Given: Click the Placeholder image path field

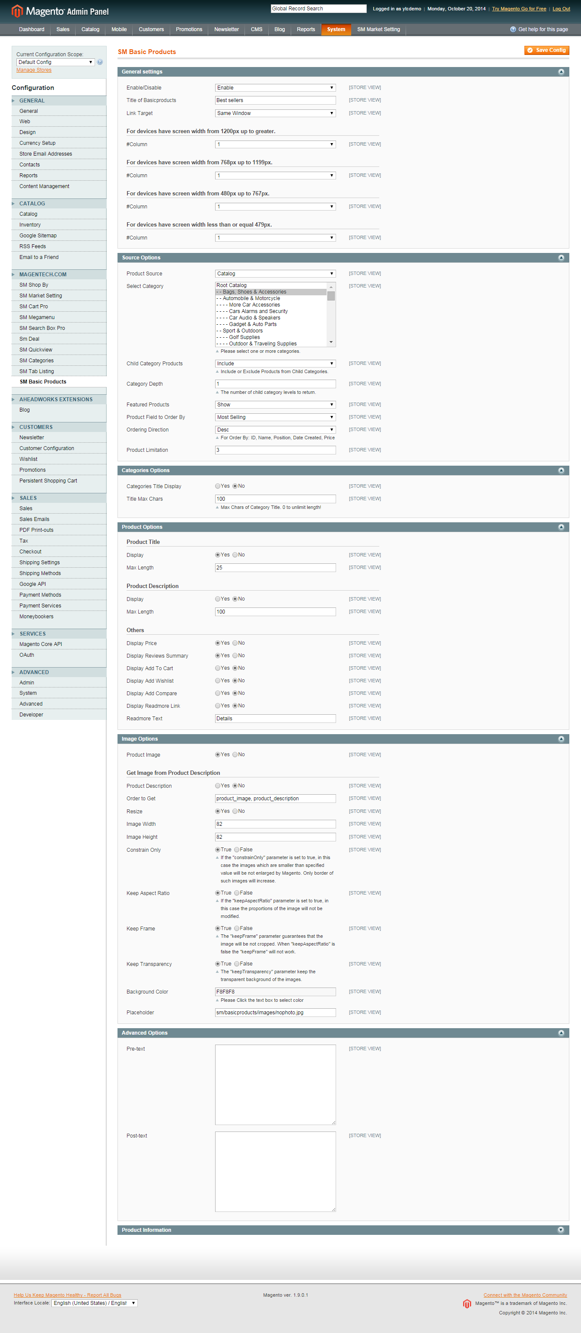Looking at the screenshot, I should point(275,1013).
